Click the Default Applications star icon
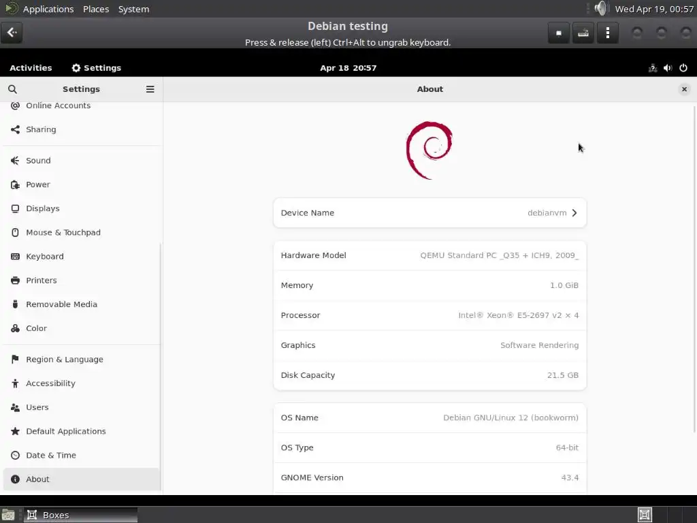This screenshot has width=697, height=523. click(x=15, y=431)
